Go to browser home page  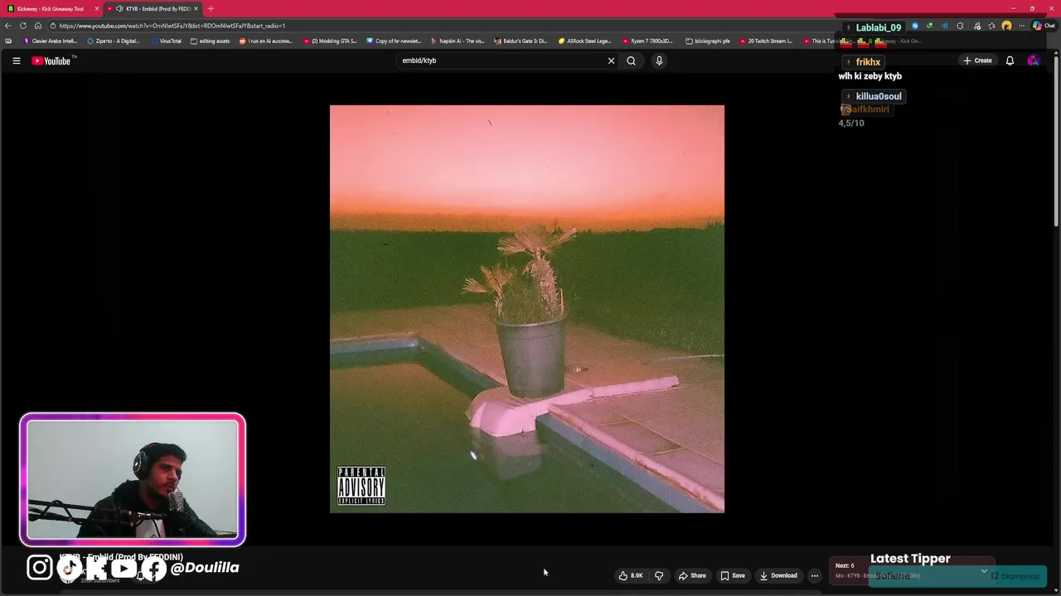click(38, 26)
